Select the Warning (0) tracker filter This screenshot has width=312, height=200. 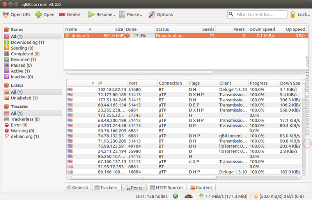point(22,131)
